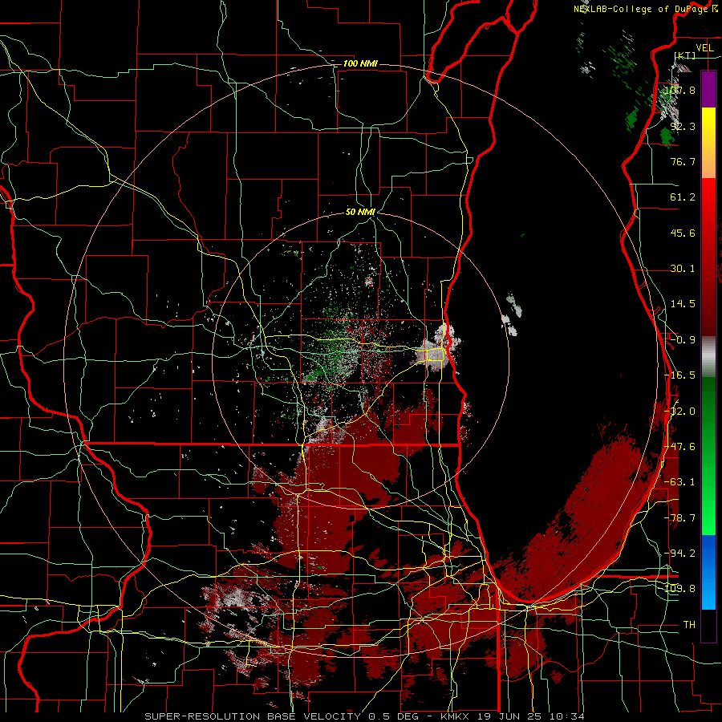This screenshot has width=722, height=722.
Task: Click the VEL legend title
Action: coord(704,48)
